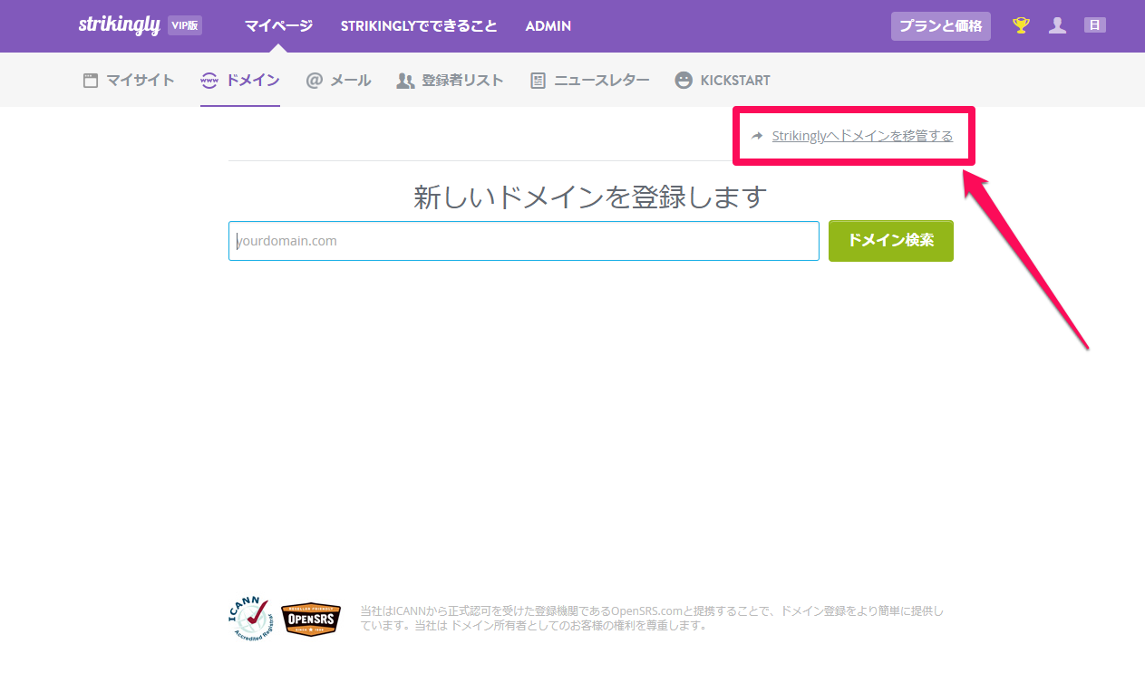Click the www domain icon

pyautogui.click(x=209, y=80)
